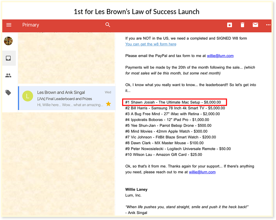
Task: Open 'You can get the w8 form here' link
Action: point(151,44)
